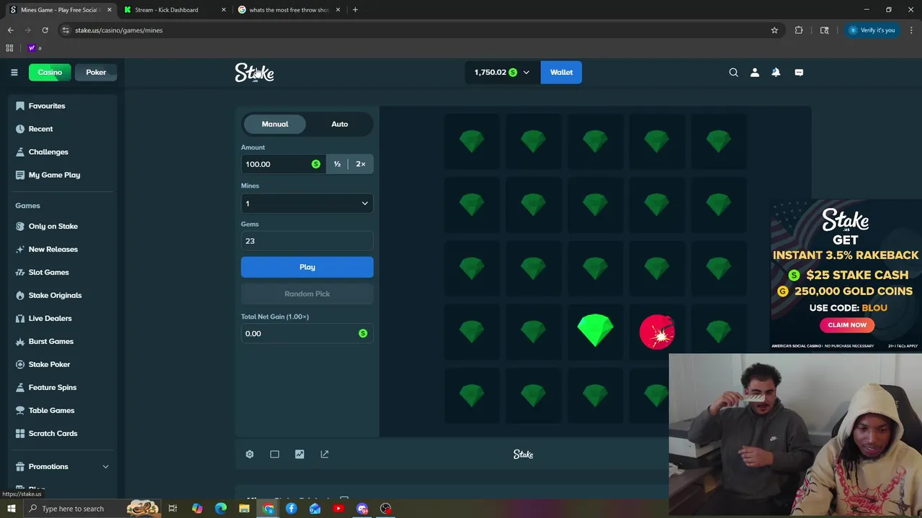Click Verify it's you profile chip
The width and height of the screenshot is (922, 518).
coord(872,30)
